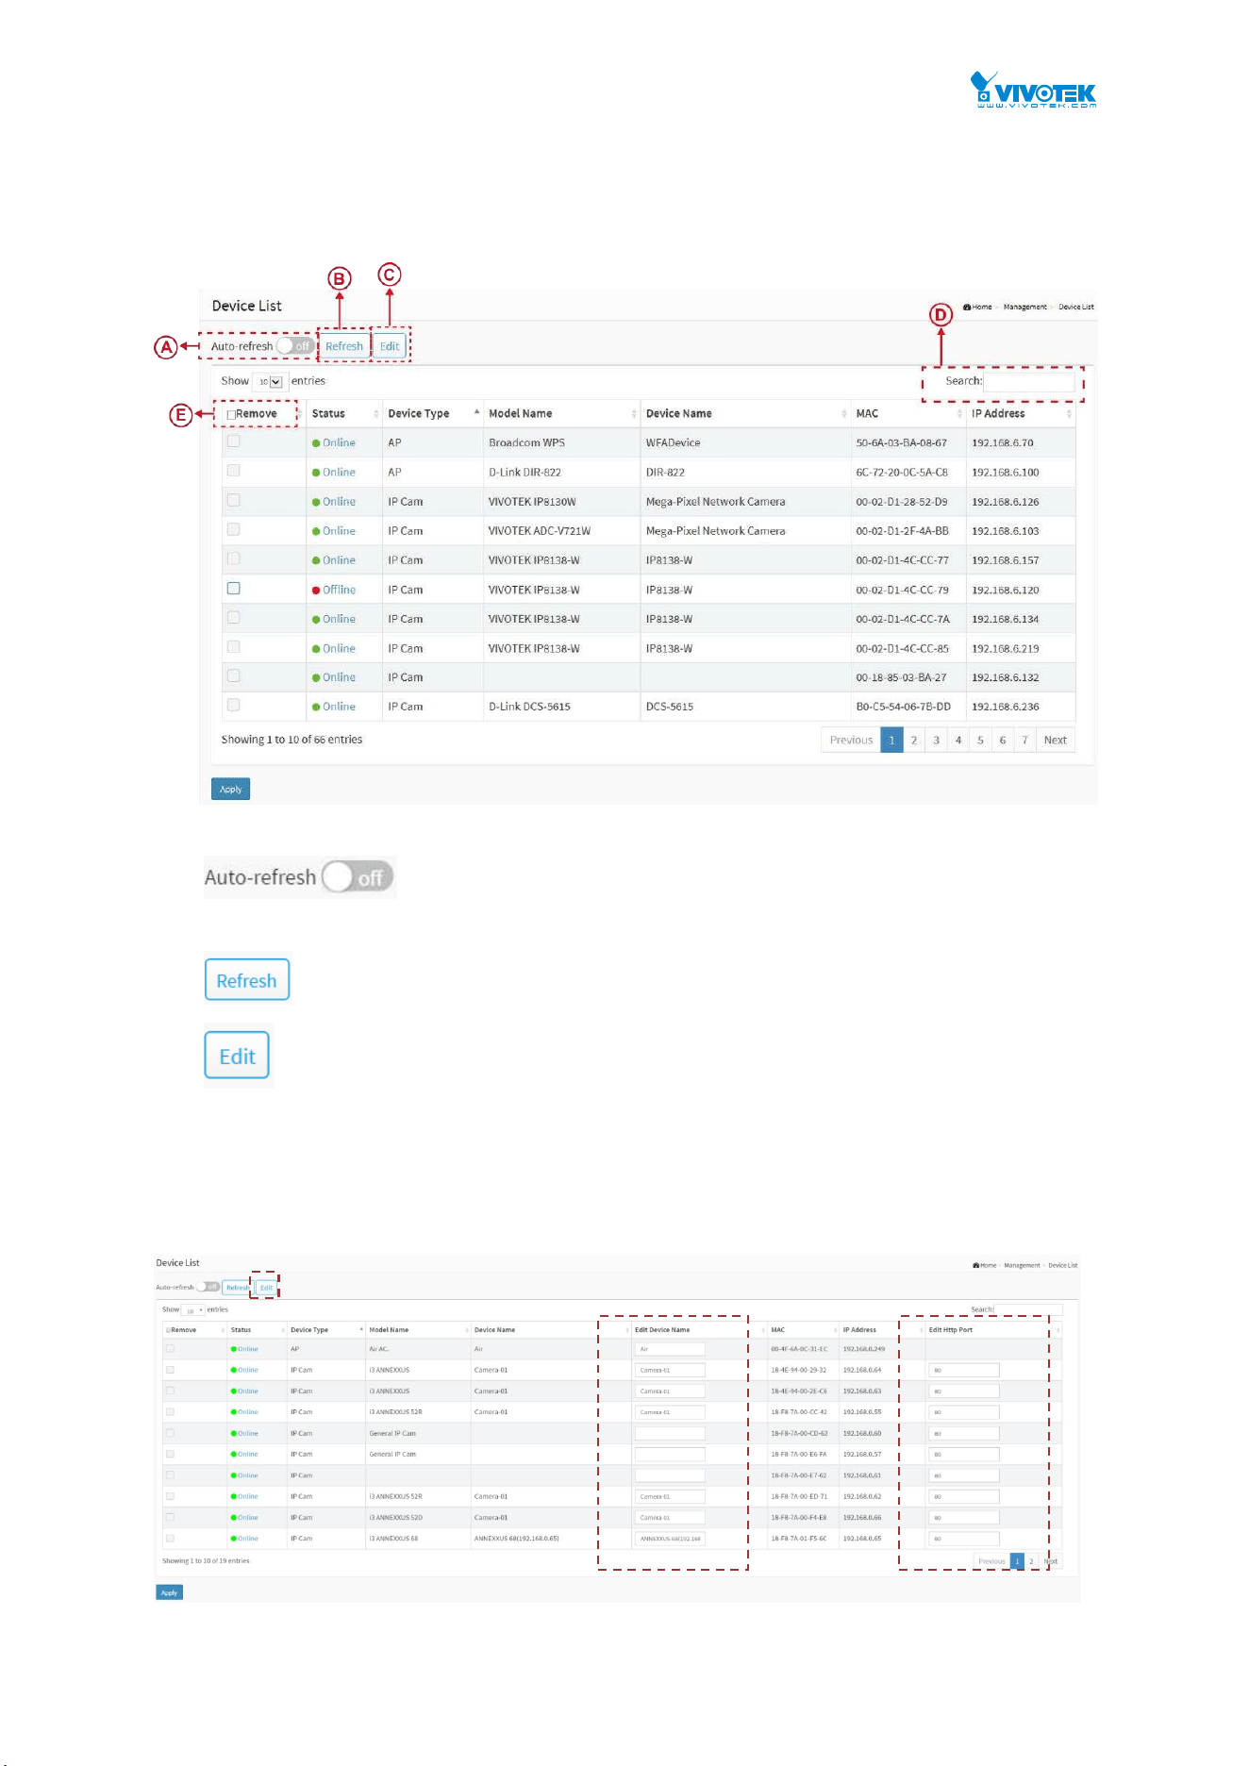
Task: Toggle the enlarged Auto-refresh off switch
Action: point(358,877)
